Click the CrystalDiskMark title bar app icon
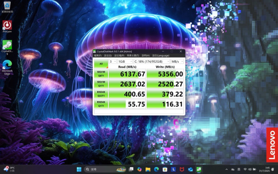 click(95, 52)
